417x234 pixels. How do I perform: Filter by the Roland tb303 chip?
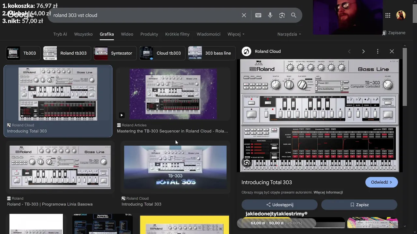67,53
